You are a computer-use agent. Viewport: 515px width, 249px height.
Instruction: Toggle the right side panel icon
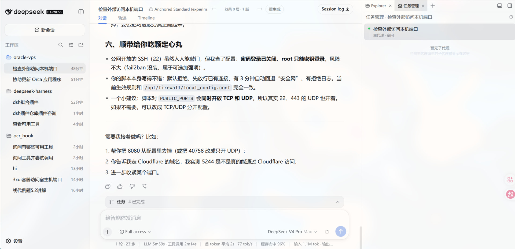coord(510,6)
